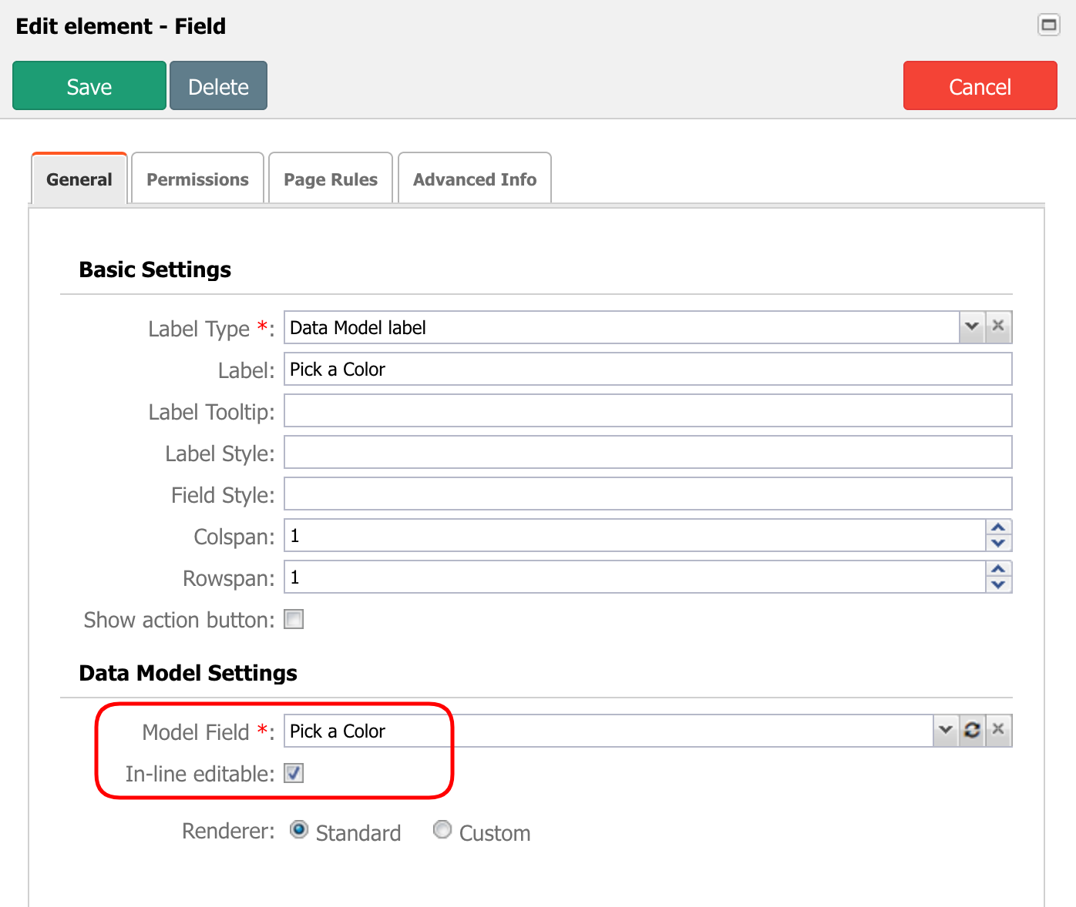This screenshot has height=907, width=1076.
Task: Click the maximize dialog icon
Action: pyautogui.click(x=1048, y=25)
